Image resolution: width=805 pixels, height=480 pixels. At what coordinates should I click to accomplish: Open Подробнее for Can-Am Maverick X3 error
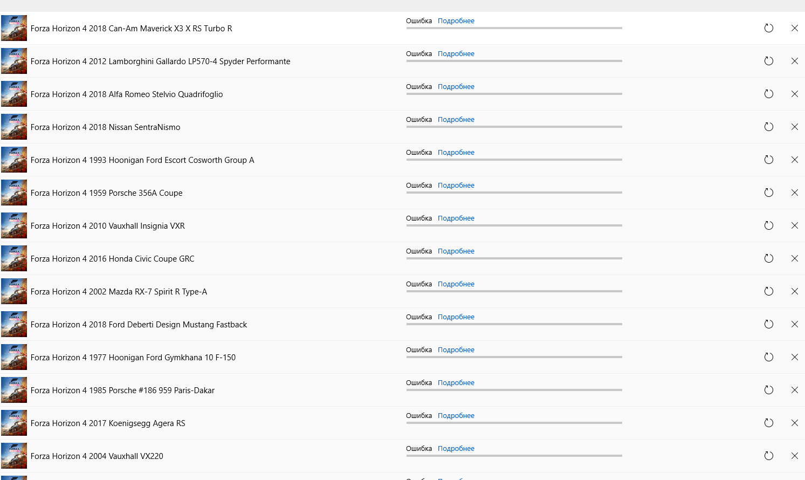[456, 21]
